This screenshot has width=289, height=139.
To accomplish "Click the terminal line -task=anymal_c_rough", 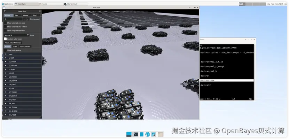I will (x=212, y=67).
